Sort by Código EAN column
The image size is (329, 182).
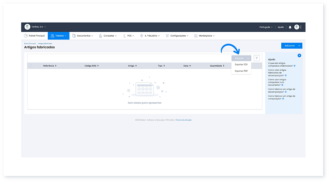[x=91, y=66]
